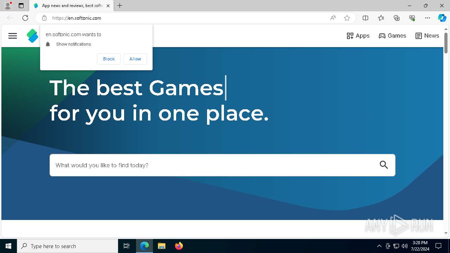Open Task View
Image resolution: width=450 pixels, height=253 pixels.
tap(127, 246)
